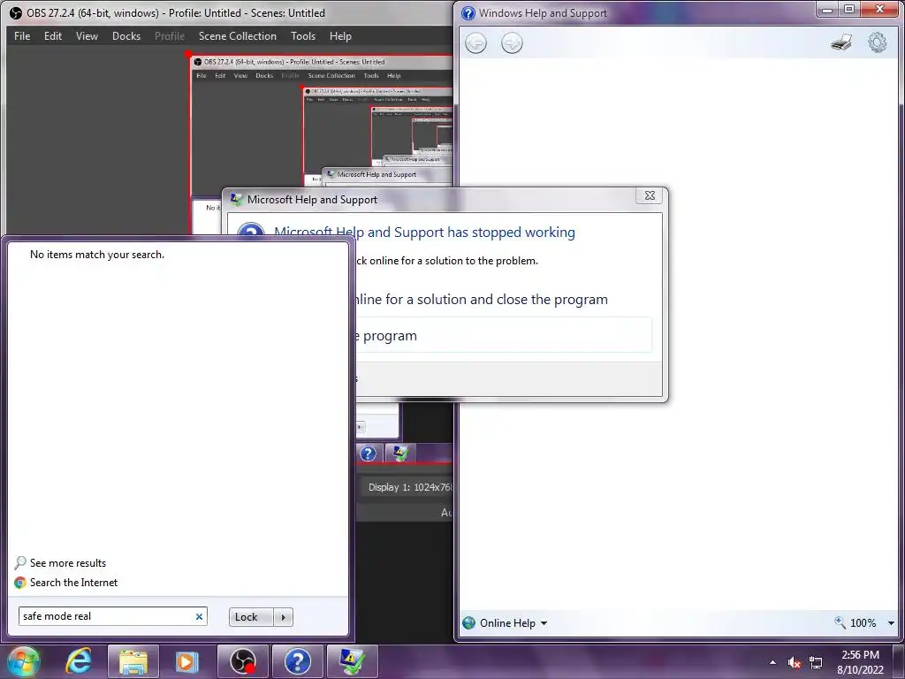Switch to Help and Support taskbar button

pyautogui.click(x=297, y=661)
